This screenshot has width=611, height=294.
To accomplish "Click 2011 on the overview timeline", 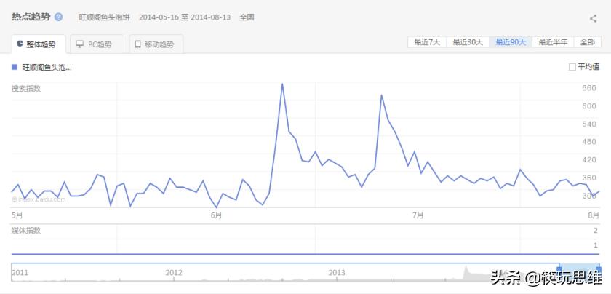I will (x=20, y=273).
